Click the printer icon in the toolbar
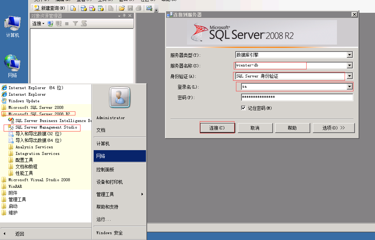Viewport: 375px width, 240px height. point(138,8)
